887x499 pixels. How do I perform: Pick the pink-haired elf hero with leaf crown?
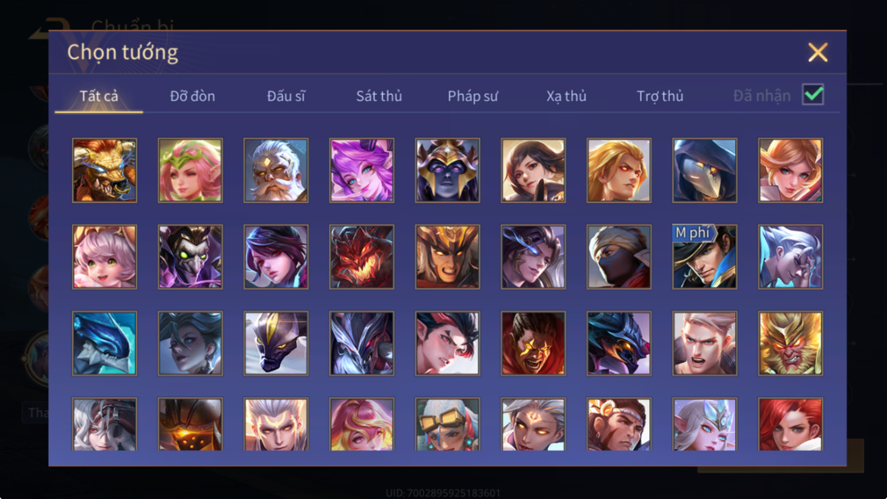[x=190, y=171]
